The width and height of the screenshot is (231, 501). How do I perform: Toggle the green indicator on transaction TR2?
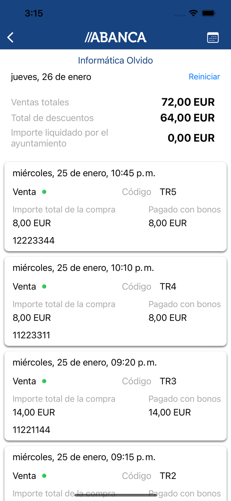tap(44, 476)
